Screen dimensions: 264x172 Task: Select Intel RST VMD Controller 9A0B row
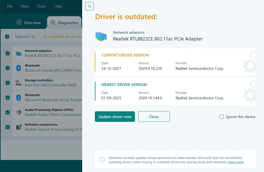point(47,83)
